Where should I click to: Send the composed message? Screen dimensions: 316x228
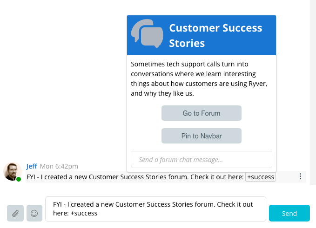(289, 213)
